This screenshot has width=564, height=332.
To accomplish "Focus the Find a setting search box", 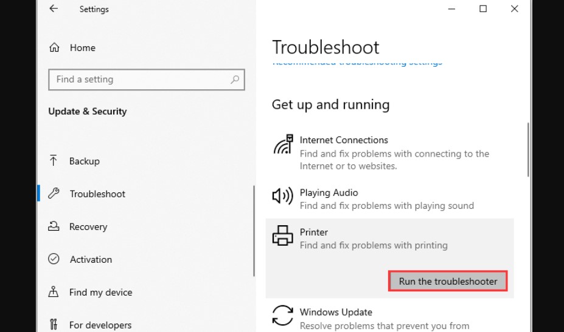I will tap(147, 80).
